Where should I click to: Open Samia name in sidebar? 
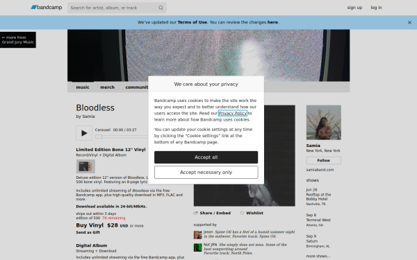click(313, 146)
